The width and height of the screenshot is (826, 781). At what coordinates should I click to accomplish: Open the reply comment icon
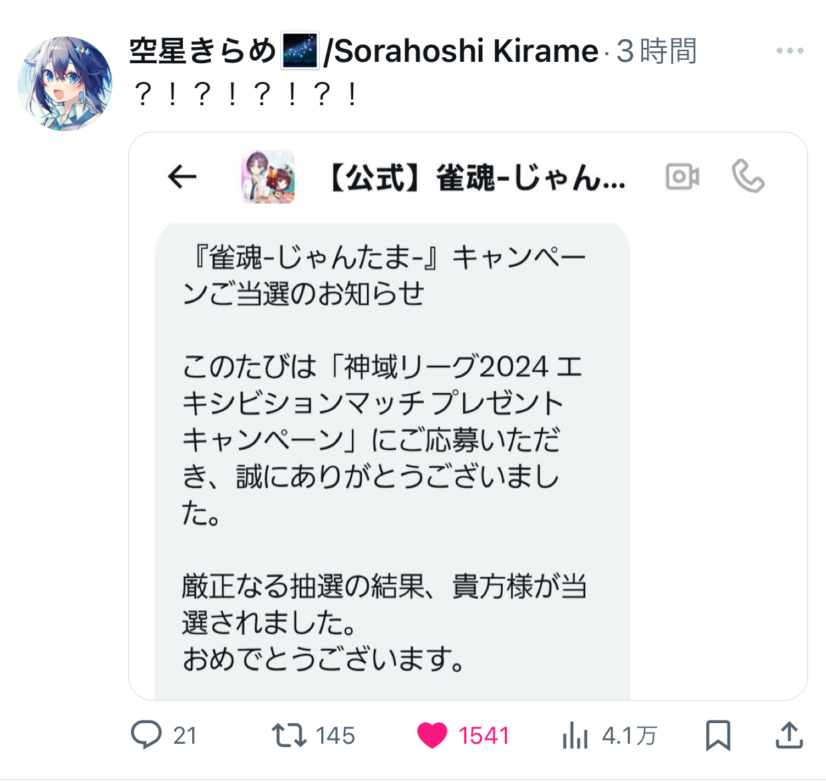[x=146, y=735]
